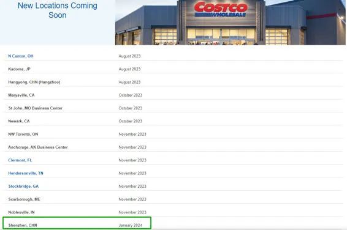Click the Costco Wholesale storefront image
This screenshot has width=347, height=230.
pos(230,22)
